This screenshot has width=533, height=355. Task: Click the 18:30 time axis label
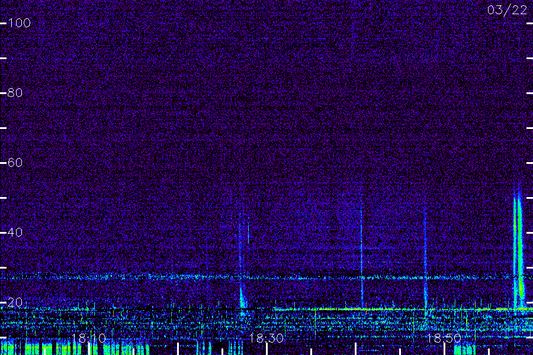click(266, 338)
